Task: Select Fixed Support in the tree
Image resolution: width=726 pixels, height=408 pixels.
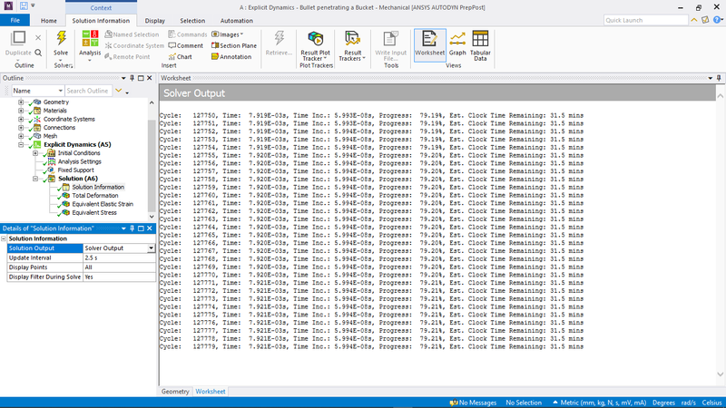Action: coord(75,170)
